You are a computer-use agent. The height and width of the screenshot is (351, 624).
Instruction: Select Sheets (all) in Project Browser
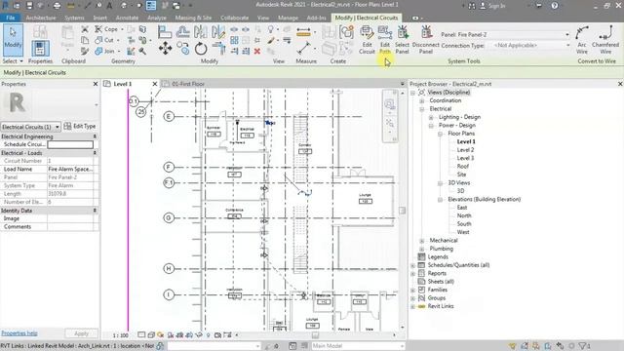pyautogui.click(x=441, y=282)
